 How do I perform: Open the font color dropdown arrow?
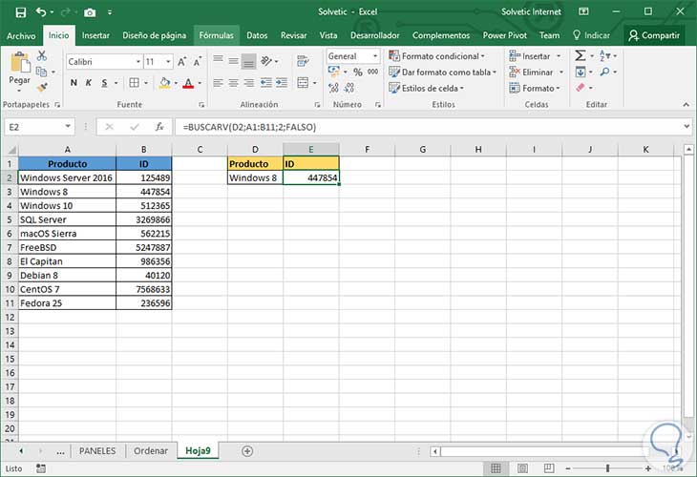[200, 83]
